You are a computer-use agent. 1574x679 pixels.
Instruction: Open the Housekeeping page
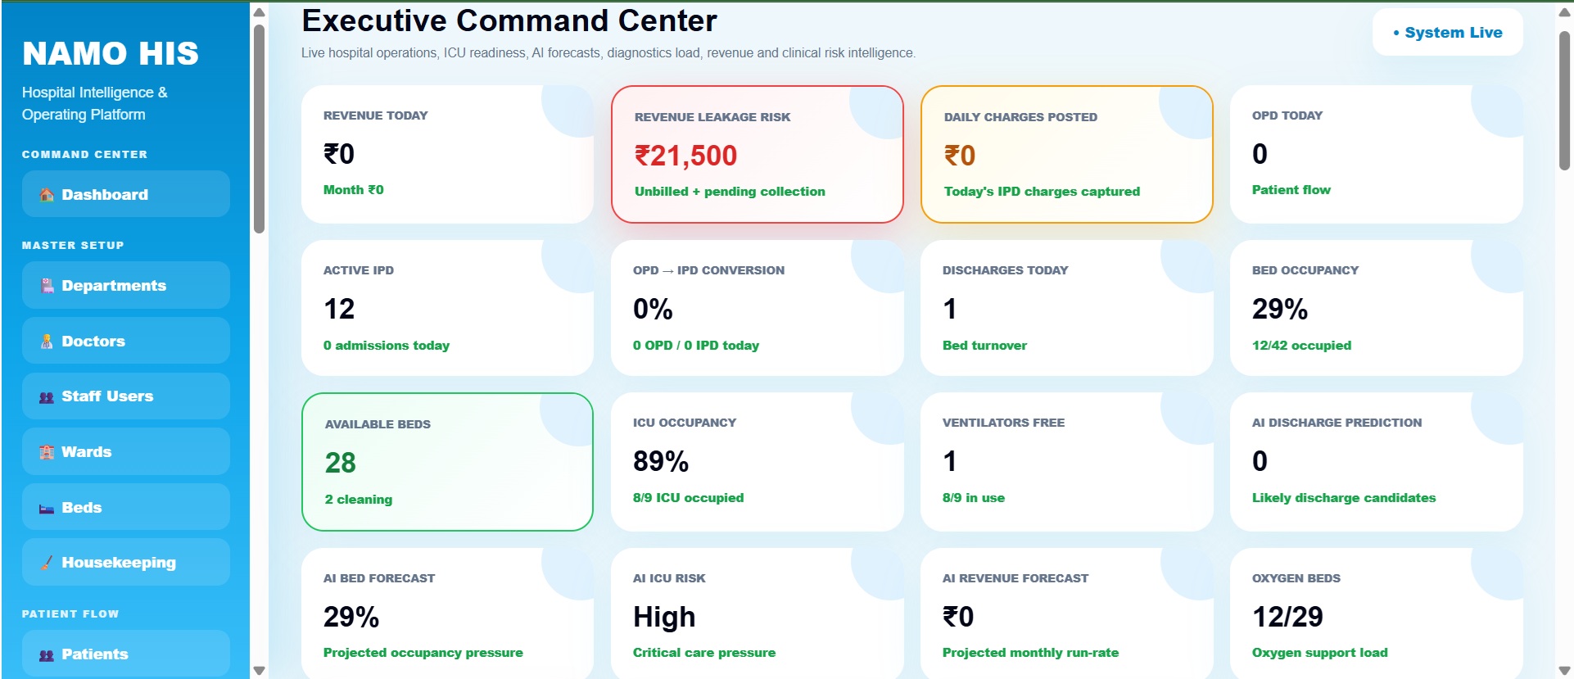point(126,562)
